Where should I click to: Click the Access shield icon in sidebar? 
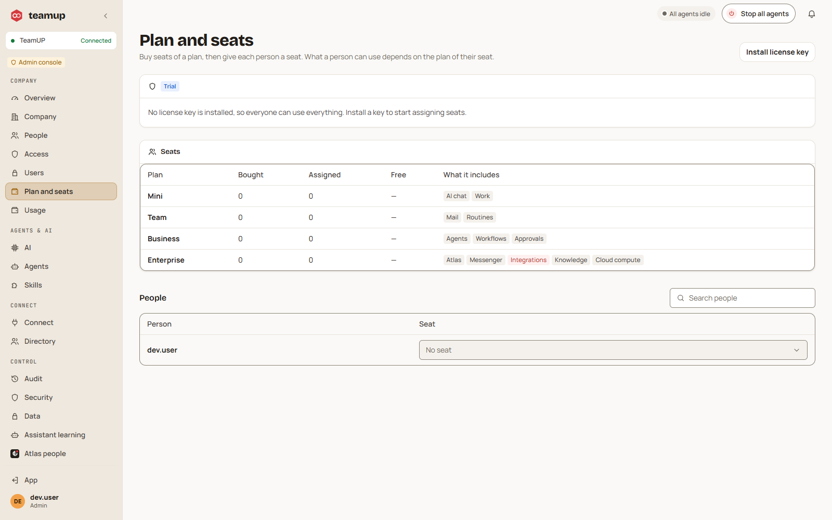pos(15,154)
